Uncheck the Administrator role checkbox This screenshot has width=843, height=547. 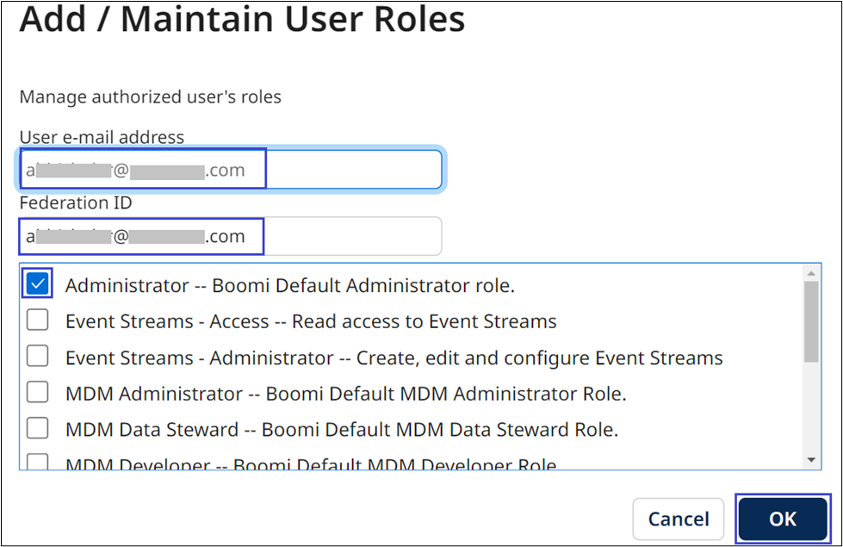(x=37, y=284)
